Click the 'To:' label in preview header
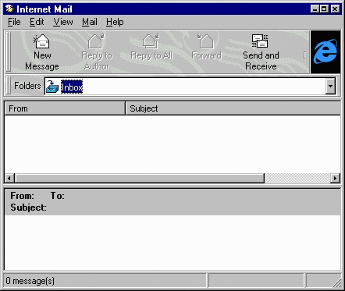The image size is (345, 291). point(58,196)
